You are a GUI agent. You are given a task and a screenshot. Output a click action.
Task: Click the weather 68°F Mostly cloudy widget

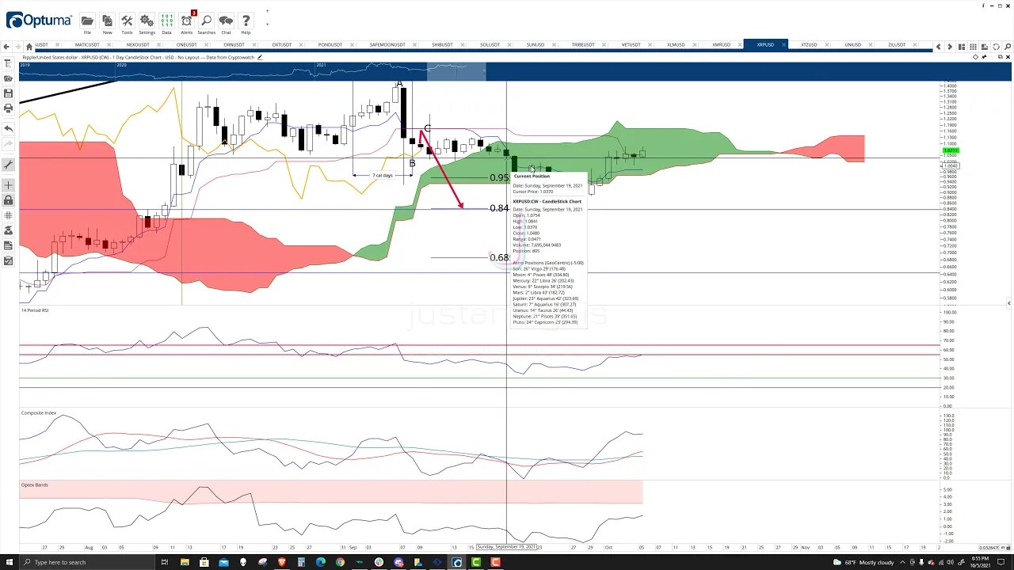pyautogui.click(x=864, y=562)
